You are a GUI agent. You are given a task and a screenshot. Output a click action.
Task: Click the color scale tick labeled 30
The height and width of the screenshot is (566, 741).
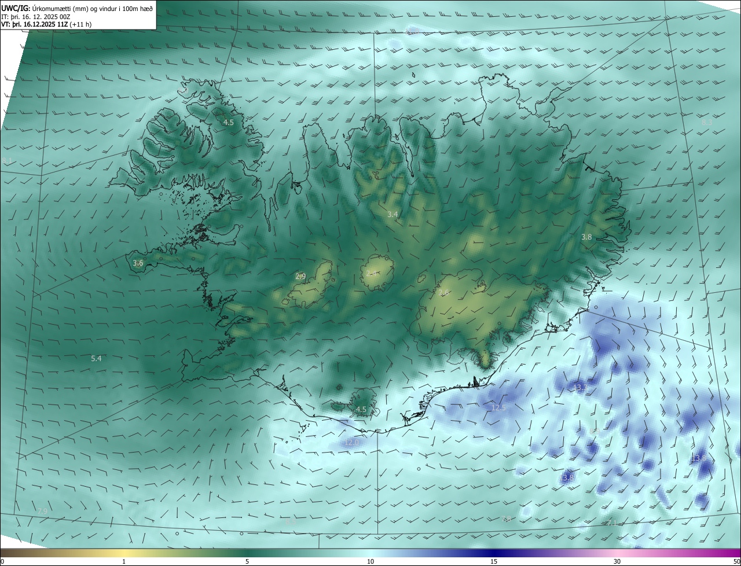[617, 561]
